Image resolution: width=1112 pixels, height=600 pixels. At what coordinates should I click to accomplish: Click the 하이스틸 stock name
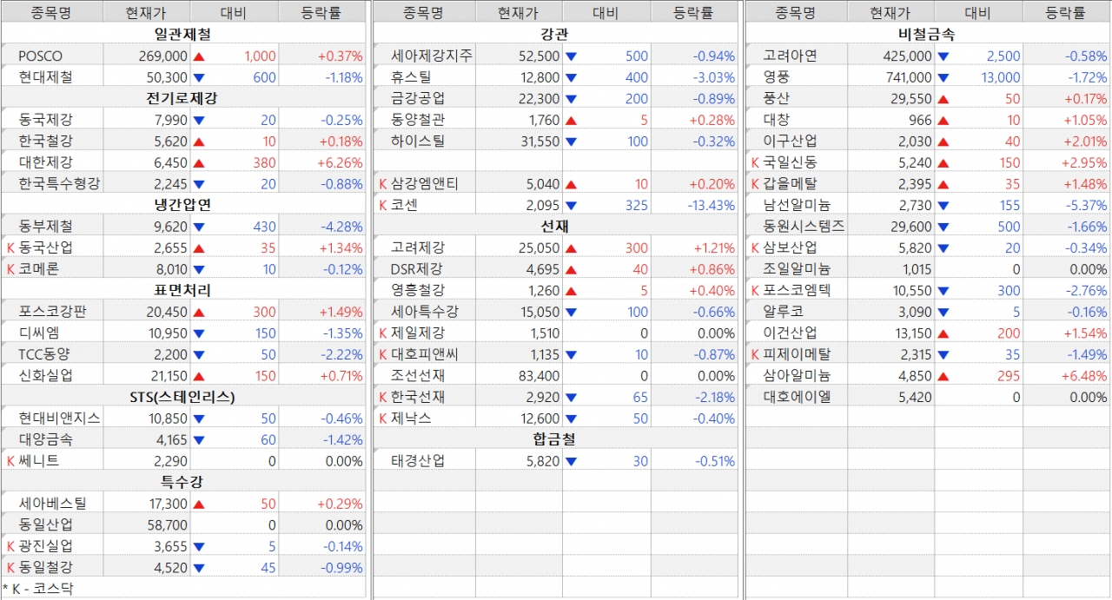click(x=418, y=142)
